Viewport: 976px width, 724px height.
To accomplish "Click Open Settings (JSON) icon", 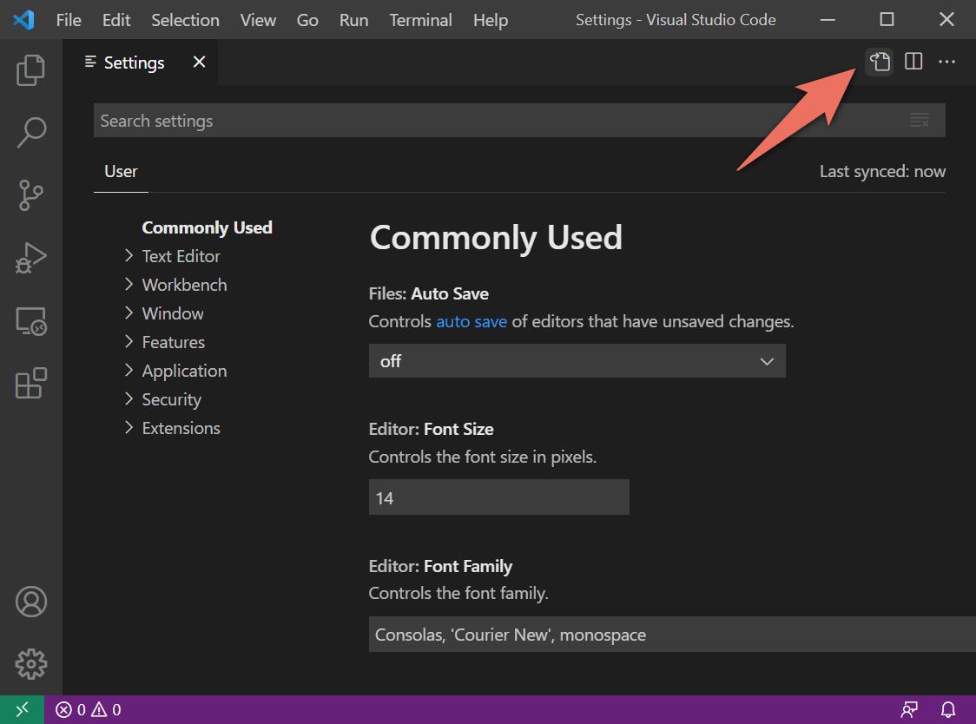I will [880, 62].
